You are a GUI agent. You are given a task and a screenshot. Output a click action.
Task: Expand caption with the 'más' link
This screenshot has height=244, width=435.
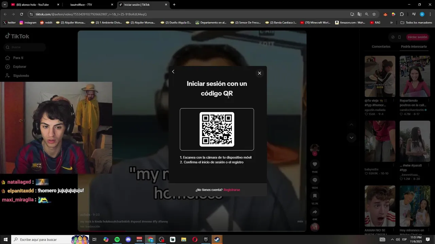click(x=300, y=221)
